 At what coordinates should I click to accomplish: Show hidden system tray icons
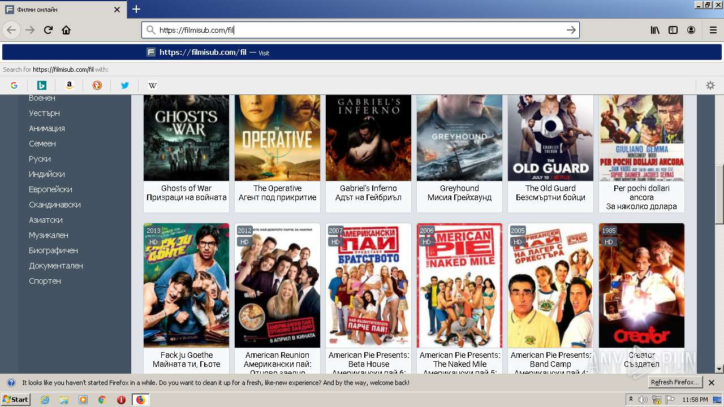point(631,400)
